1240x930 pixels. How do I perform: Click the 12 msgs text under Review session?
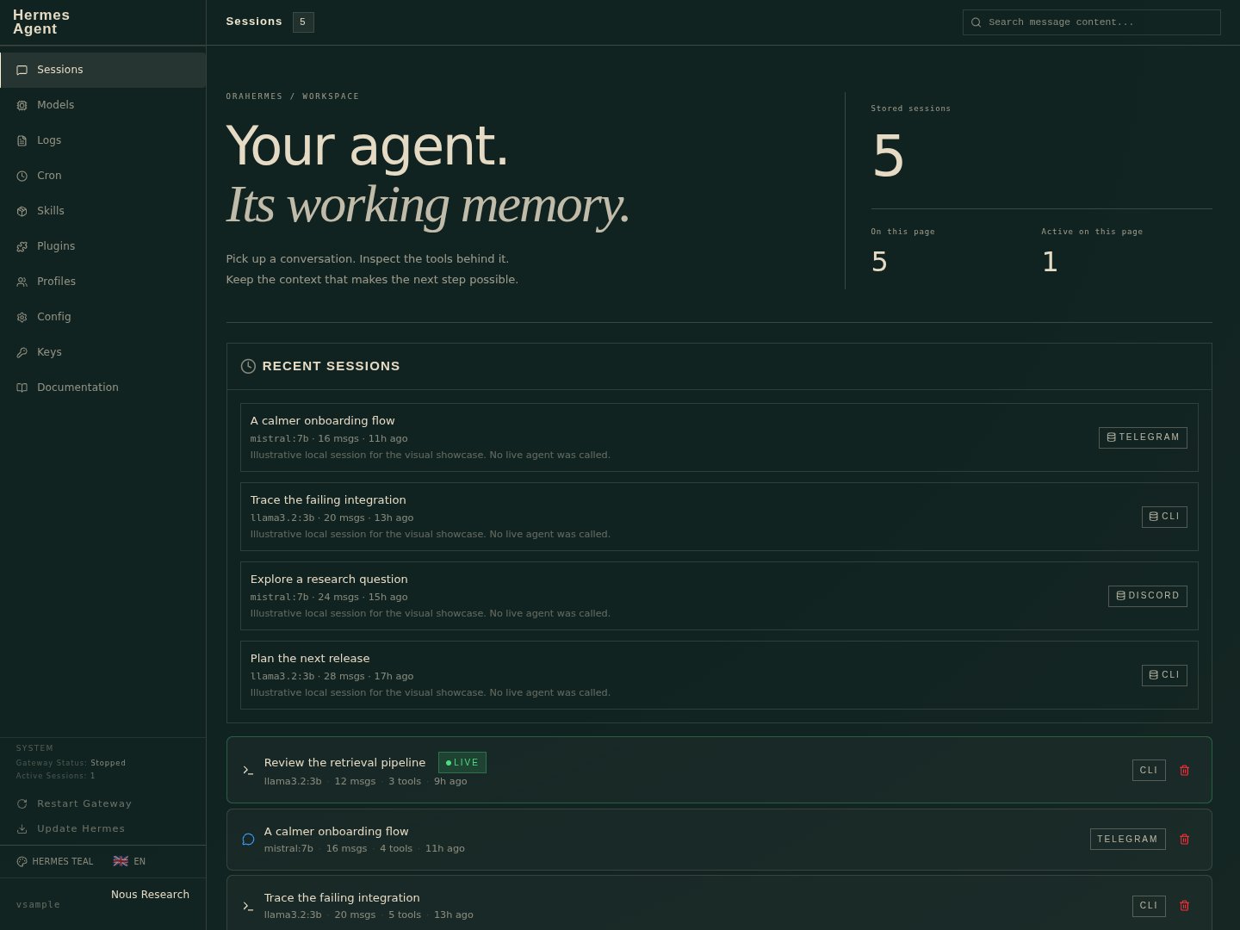355,782
